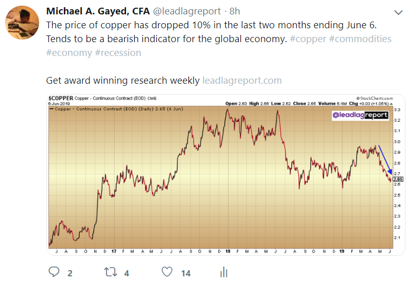Expand the tweet options chevron
Viewport: 409px width, 283px height.
point(397,12)
